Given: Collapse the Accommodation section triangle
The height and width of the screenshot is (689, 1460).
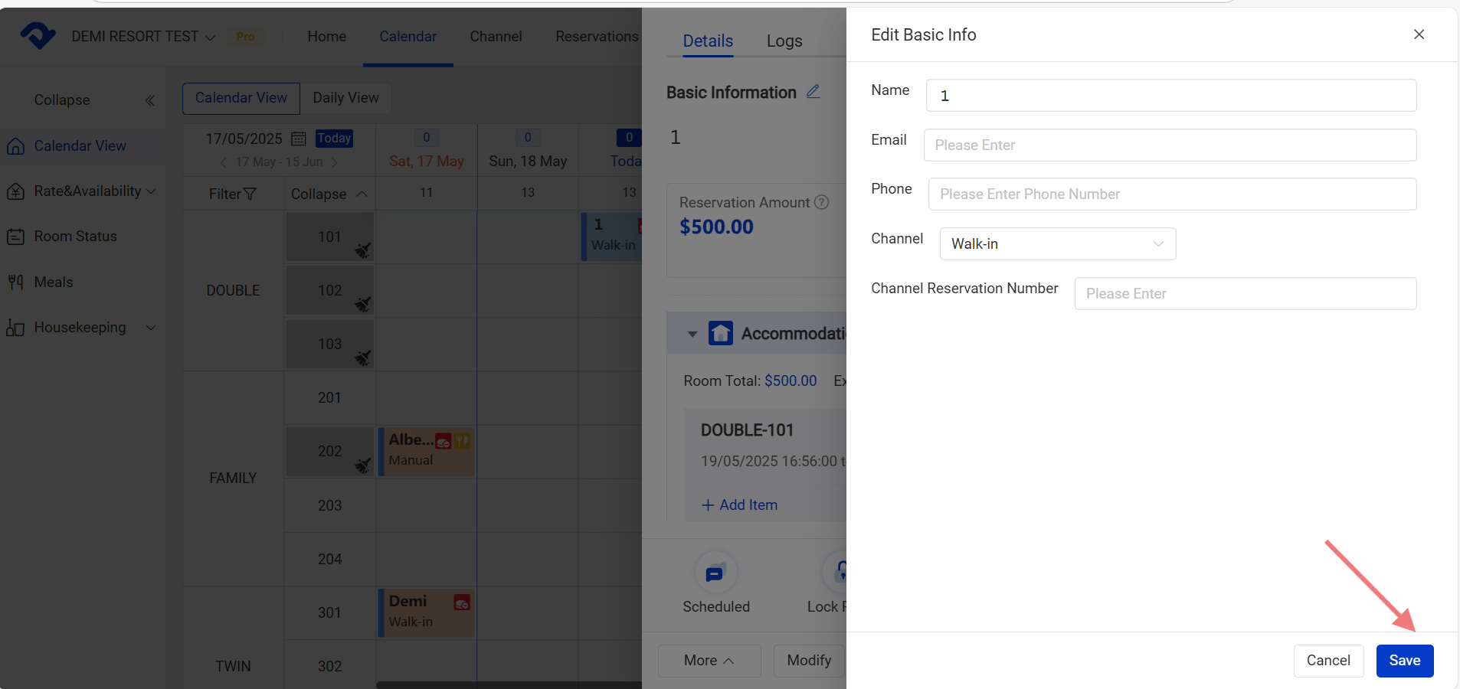Looking at the screenshot, I should (692, 335).
